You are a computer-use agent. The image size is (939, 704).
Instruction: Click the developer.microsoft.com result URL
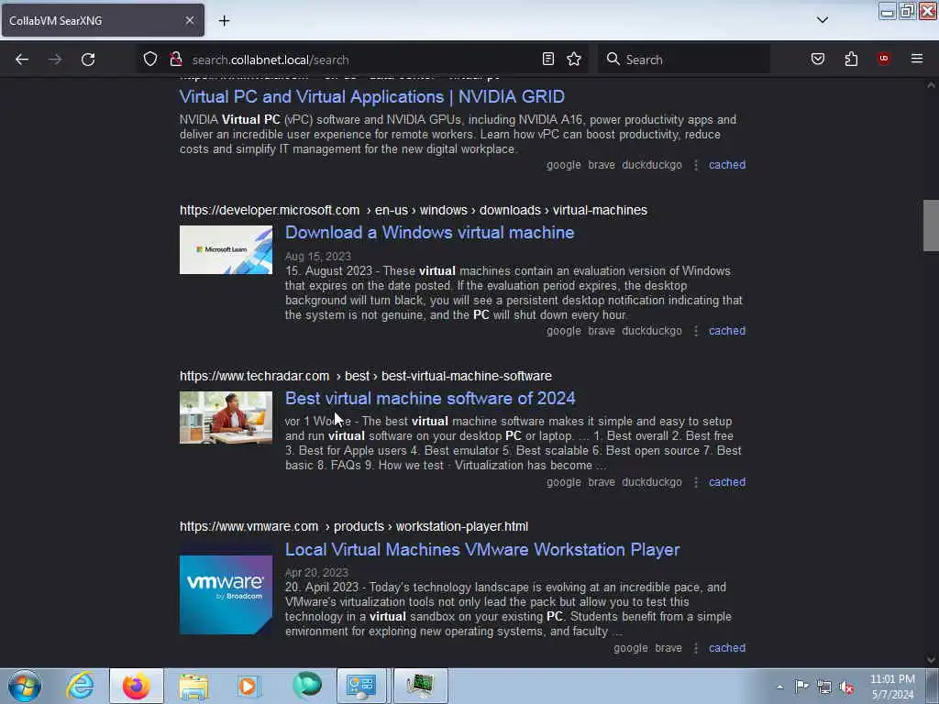(x=414, y=210)
